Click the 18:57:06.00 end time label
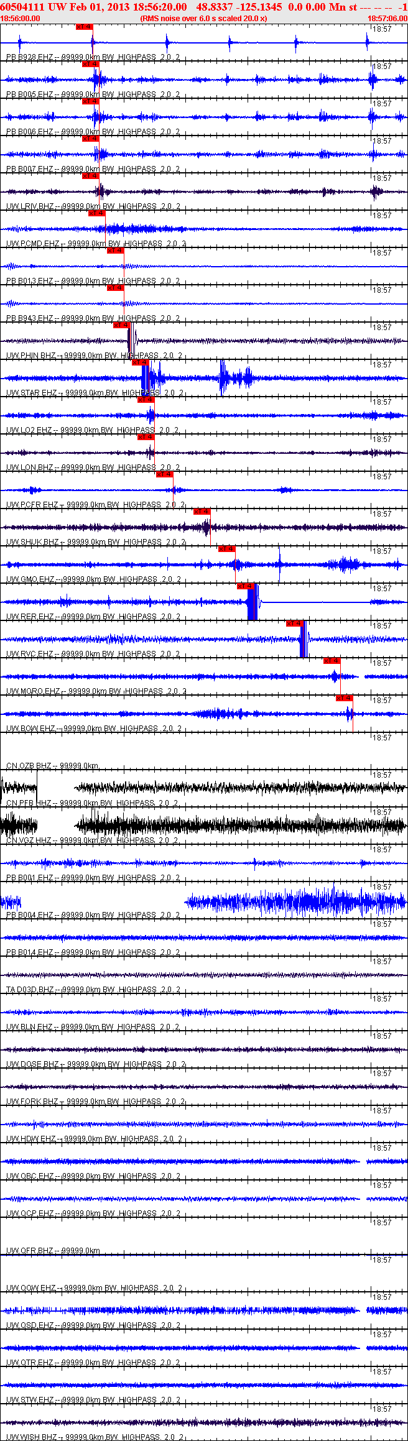The width and height of the screenshot is (408, 1441). pyautogui.click(x=387, y=19)
